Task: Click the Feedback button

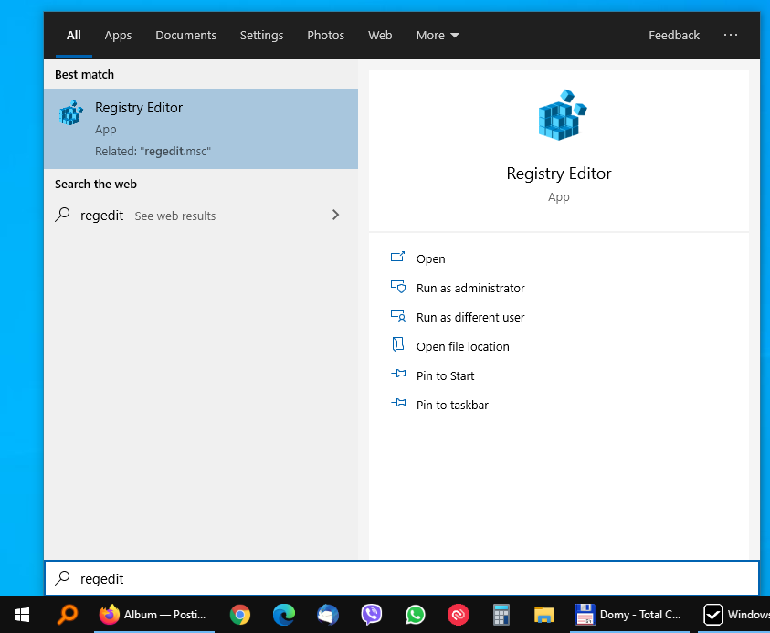Action: [x=674, y=36]
